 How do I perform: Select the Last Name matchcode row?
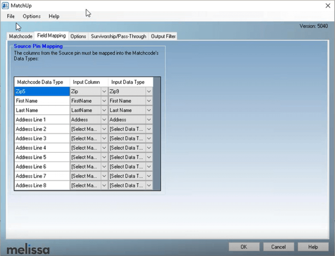(x=42, y=110)
